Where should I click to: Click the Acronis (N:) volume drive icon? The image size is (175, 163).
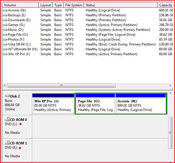click(5, 10)
